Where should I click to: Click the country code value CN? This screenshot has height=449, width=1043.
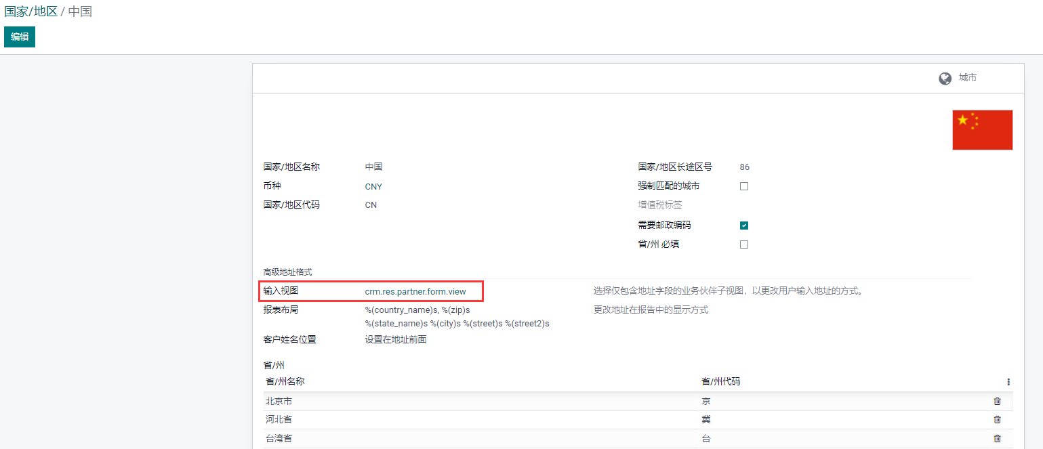point(371,205)
